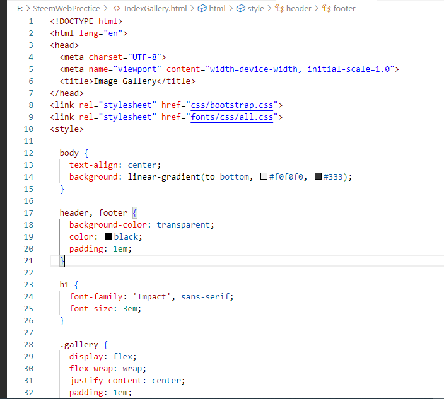Expand chevron after style breadcrumb
The height and width of the screenshot is (399, 444).
click(269, 8)
